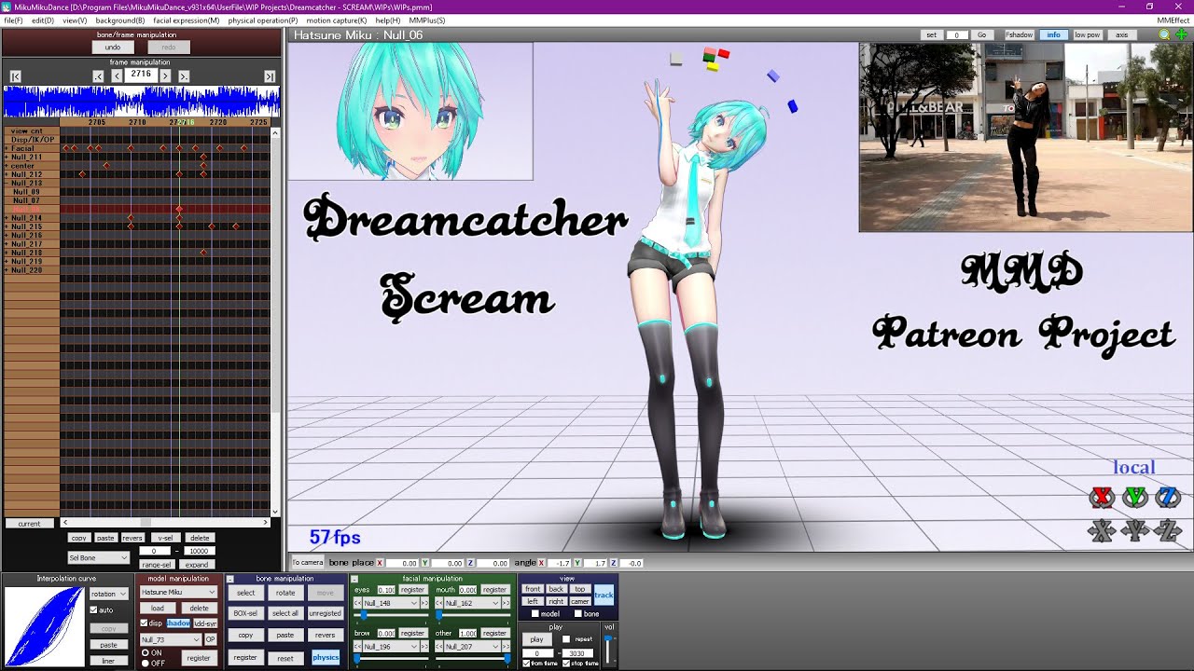Select the OFF radio button

(x=145, y=663)
